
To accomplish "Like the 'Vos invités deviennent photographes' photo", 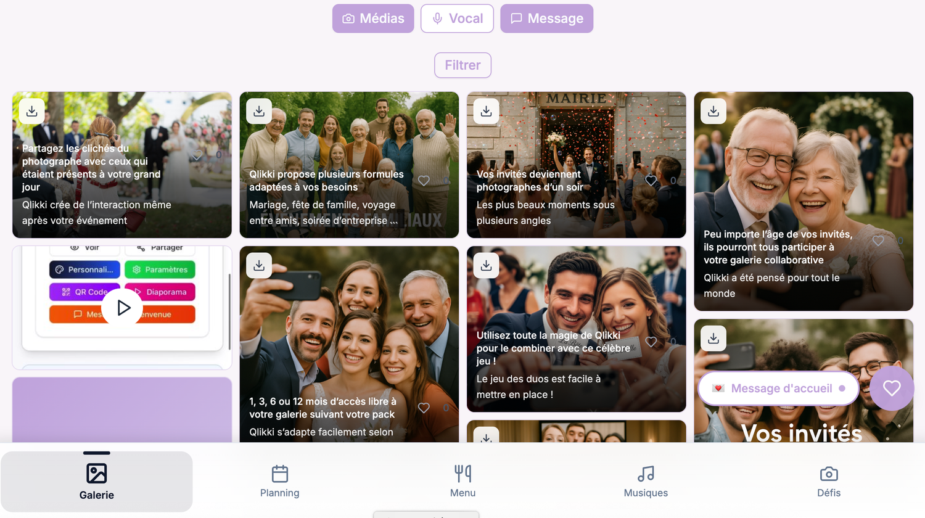I will (651, 181).
